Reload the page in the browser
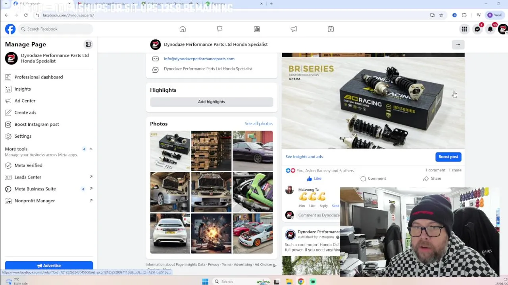The height and width of the screenshot is (285, 508). pos(26,15)
